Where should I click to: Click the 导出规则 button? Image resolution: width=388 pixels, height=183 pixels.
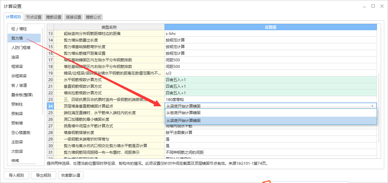44,175
